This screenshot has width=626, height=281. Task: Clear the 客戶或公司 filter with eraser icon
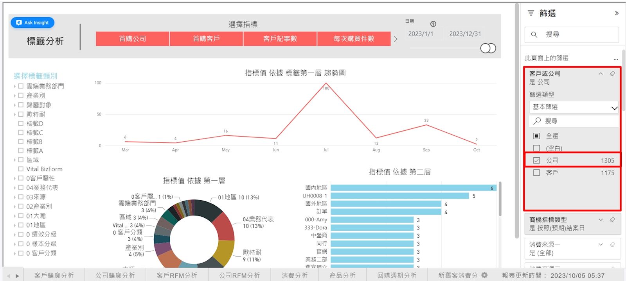coord(612,74)
